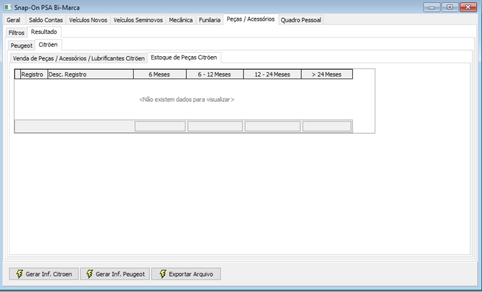Open the Veículos Novos tab

tap(88, 20)
